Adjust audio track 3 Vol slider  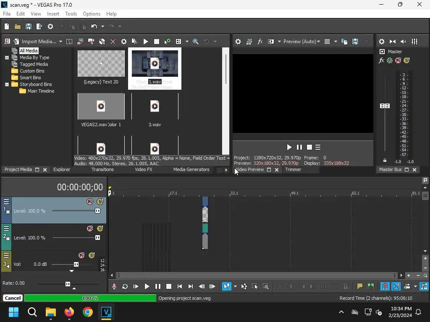coord(76,264)
